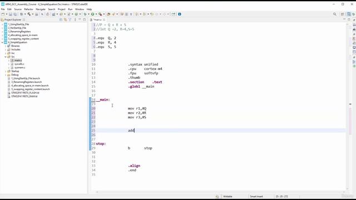Image resolution: width=356 pixels, height=200 pixels.
Task: Open the Project menu
Action: pyautogui.click(x=62, y=9)
